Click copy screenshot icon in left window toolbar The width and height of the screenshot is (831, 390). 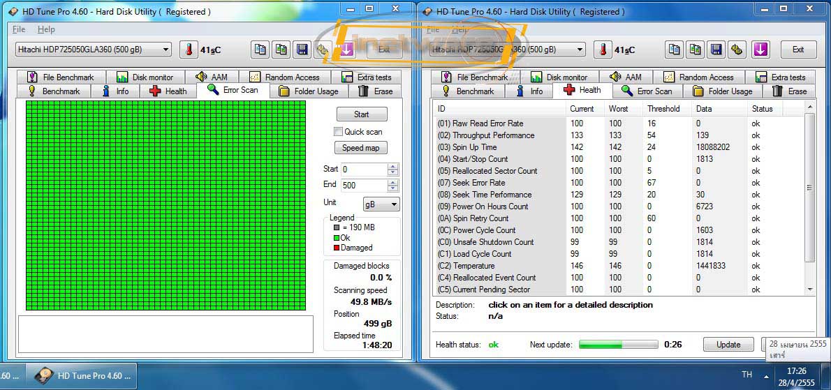point(281,50)
